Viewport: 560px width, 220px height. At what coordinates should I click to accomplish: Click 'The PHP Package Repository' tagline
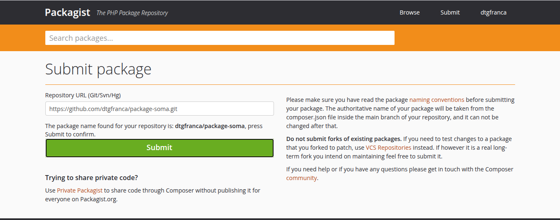tap(132, 13)
